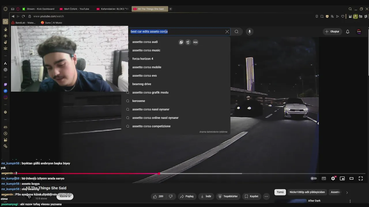Open options for After Dark video
This screenshot has width=369, height=207.
[x=350, y=201]
